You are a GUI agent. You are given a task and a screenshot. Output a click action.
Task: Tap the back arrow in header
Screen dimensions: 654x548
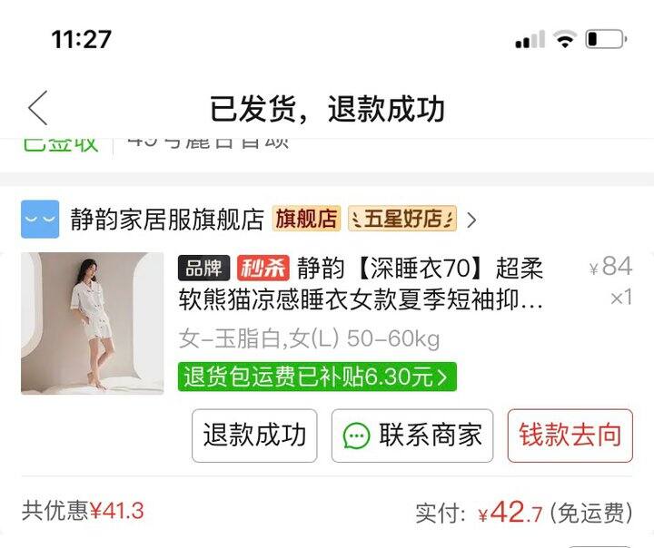(x=38, y=108)
